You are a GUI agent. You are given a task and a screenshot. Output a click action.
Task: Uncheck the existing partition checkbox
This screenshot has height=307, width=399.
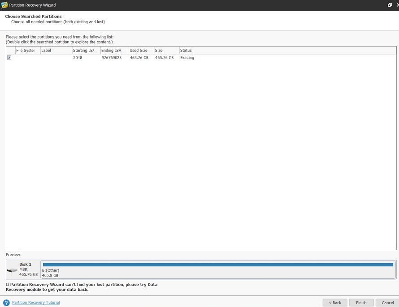click(9, 58)
